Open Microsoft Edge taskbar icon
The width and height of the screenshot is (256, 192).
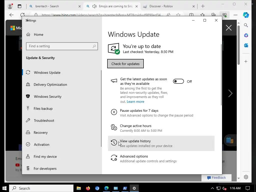[106, 188]
